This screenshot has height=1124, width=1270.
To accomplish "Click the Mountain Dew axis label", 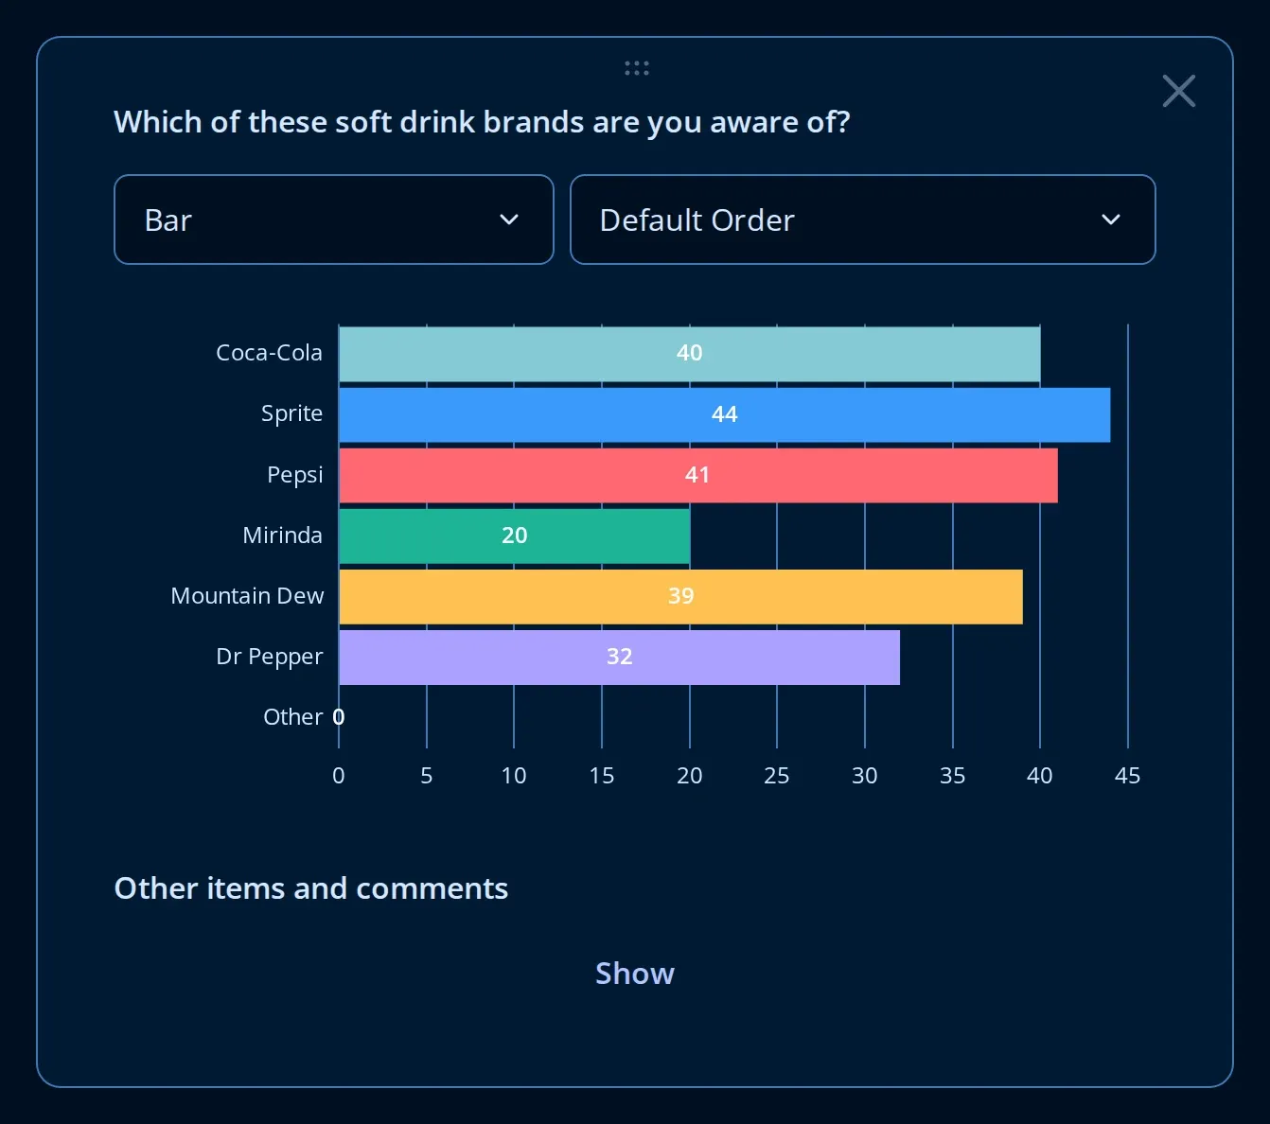I will point(247,596).
